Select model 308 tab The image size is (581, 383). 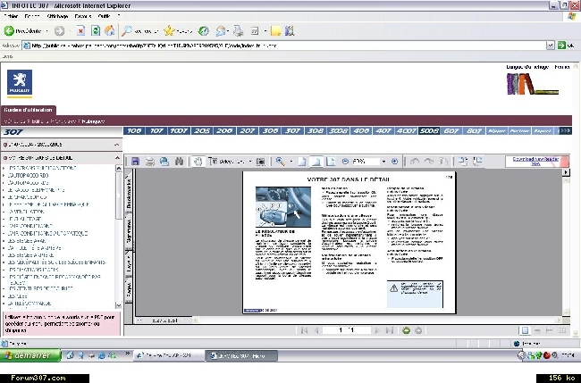tap(316, 131)
